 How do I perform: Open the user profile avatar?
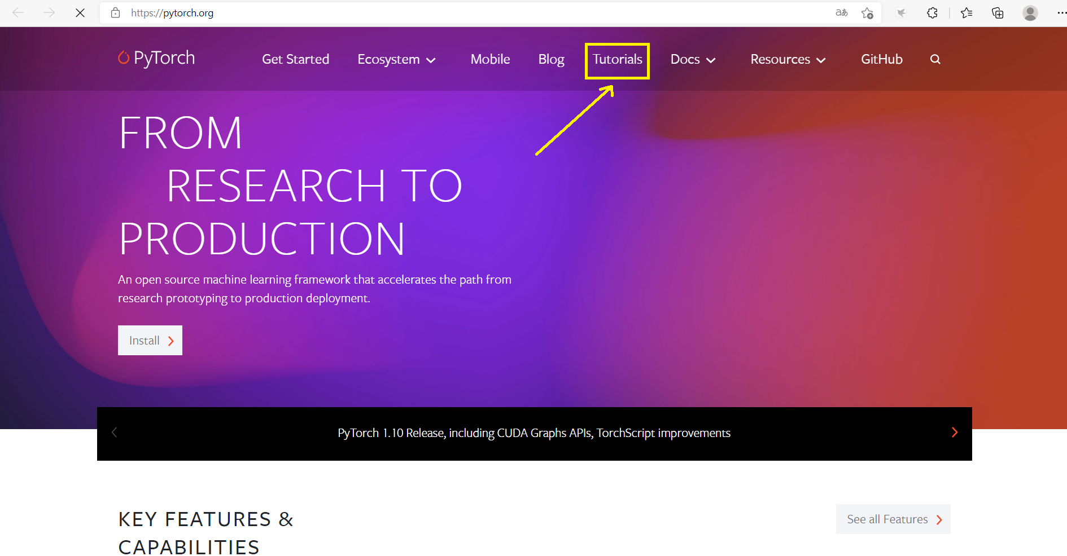click(x=1030, y=12)
